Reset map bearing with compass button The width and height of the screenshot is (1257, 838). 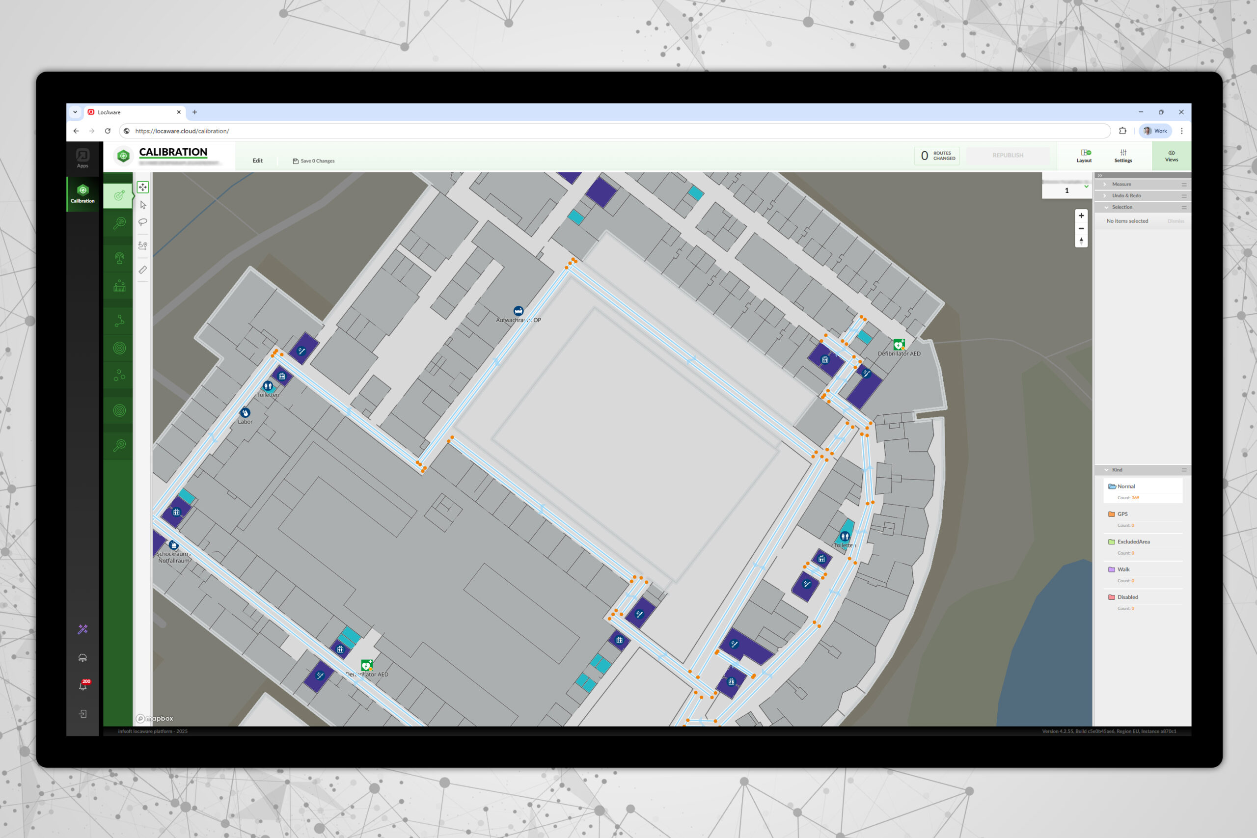point(1081,242)
